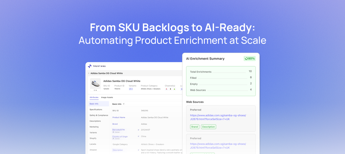Click the back arrow beside the breadcrumb title
This screenshot has height=154, width=345.
pyautogui.click(x=89, y=73)
